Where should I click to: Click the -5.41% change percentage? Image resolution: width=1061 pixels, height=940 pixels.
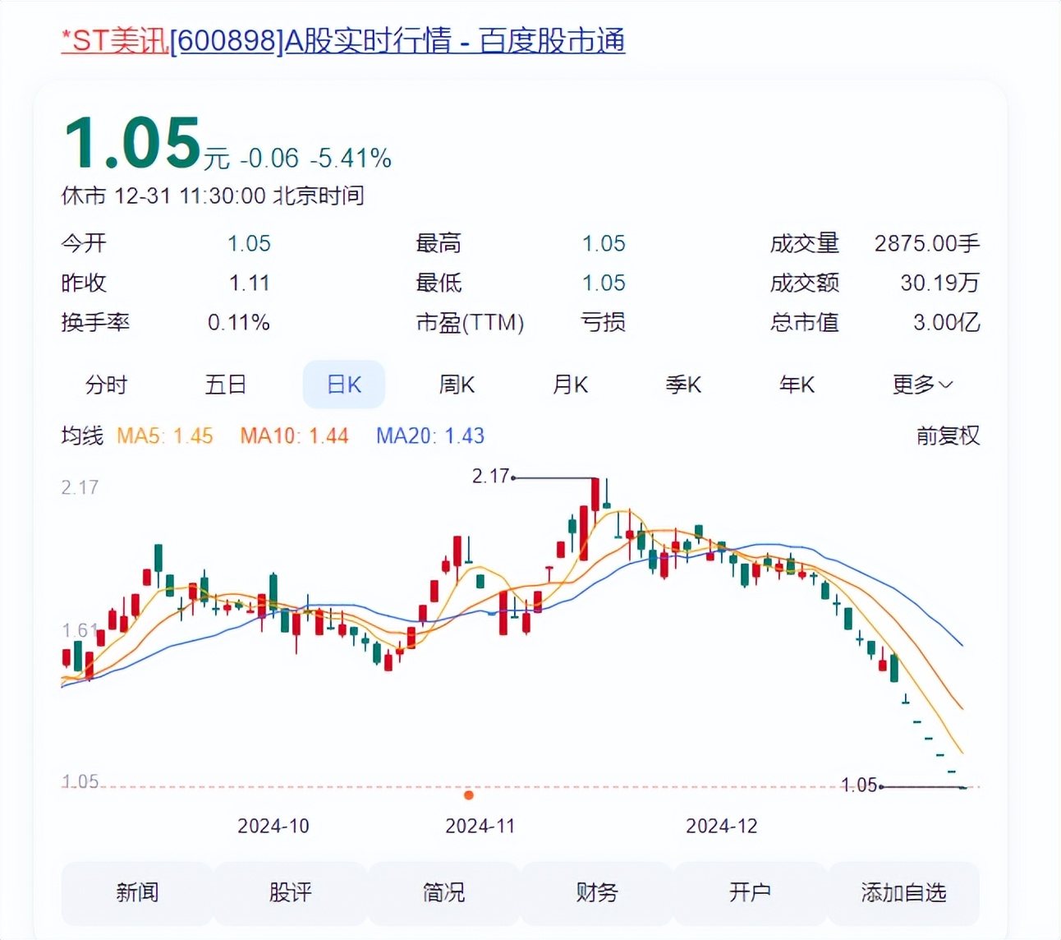tap(351, 158)
